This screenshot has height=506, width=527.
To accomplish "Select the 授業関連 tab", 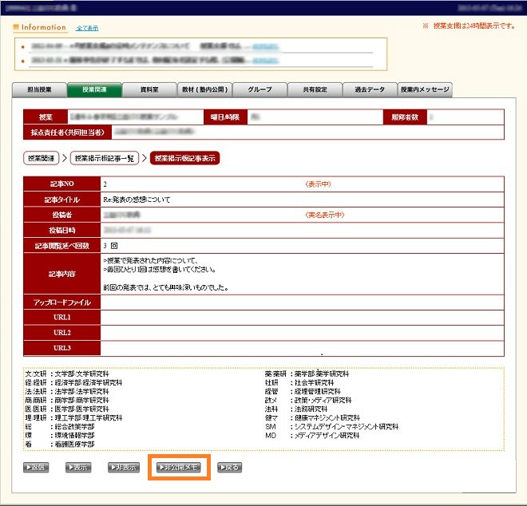I will tap(93, 89).
